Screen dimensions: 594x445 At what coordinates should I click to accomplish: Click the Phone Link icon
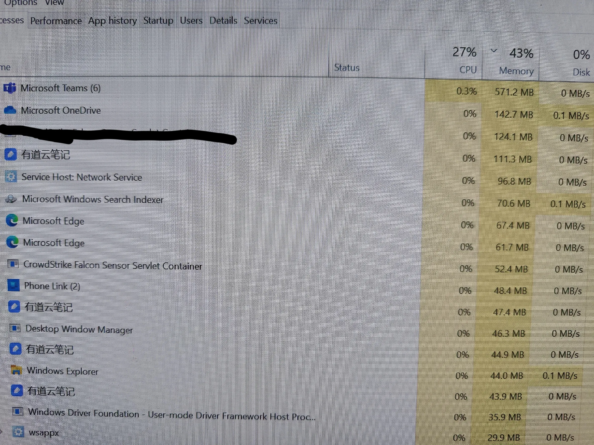click(13, 285)
